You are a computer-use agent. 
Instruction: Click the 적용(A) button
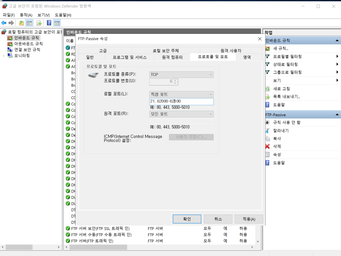click(249, 219)
